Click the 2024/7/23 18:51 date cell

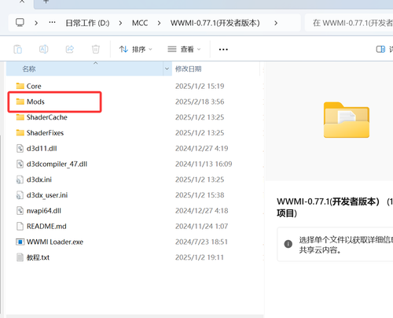pos(201,242)
